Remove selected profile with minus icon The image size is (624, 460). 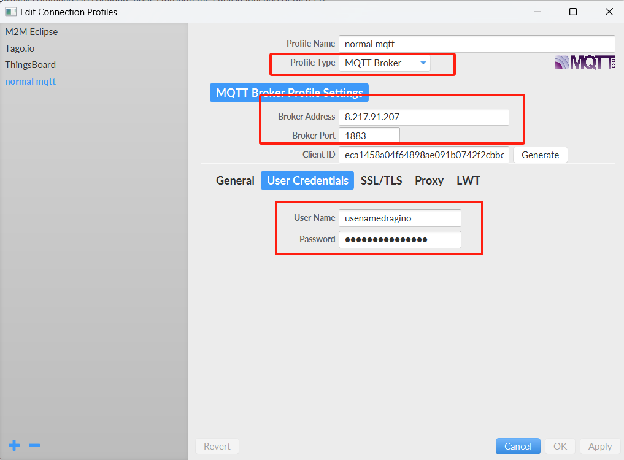pos(34,445)
